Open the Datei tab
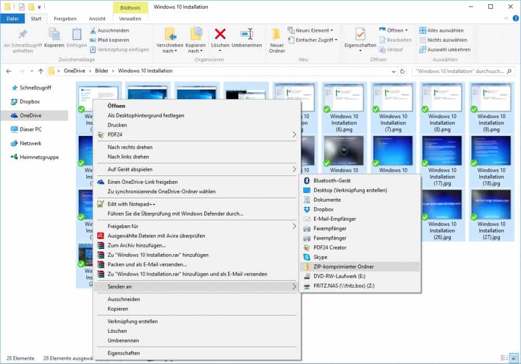Screen dimensions: 521x364 tap(13, 19)
